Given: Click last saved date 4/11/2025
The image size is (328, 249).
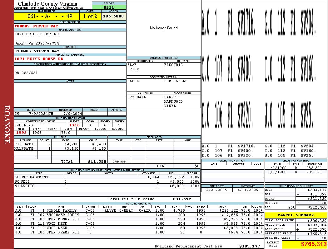Looking at the screenshot, I should coord(248,190).
